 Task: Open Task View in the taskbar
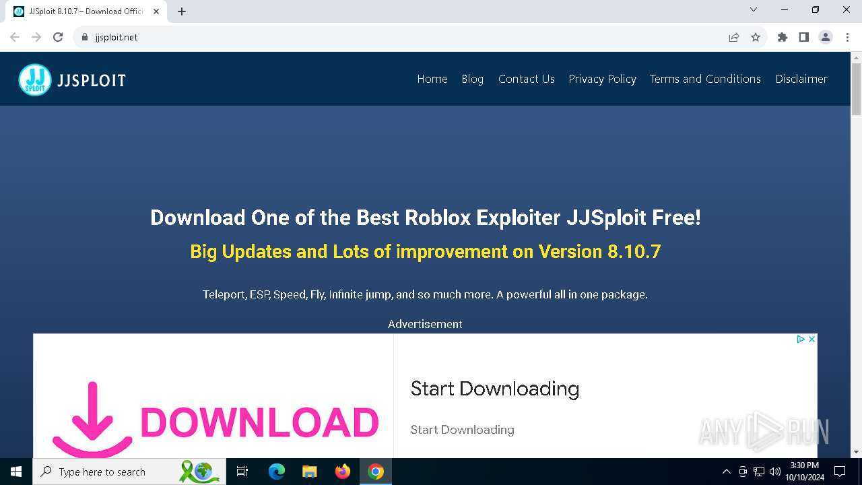(242, 472)
